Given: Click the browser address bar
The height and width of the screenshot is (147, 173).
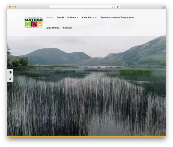Looking at the screenshot, I should (82, 7).
